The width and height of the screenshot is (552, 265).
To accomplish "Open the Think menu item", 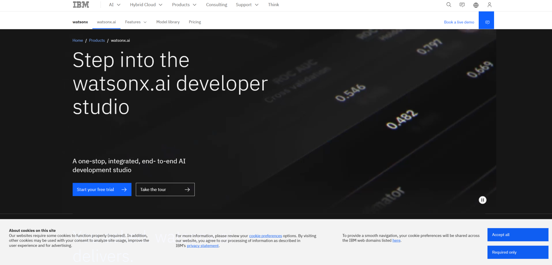I will pyautogui.click(x=274, y=5).
